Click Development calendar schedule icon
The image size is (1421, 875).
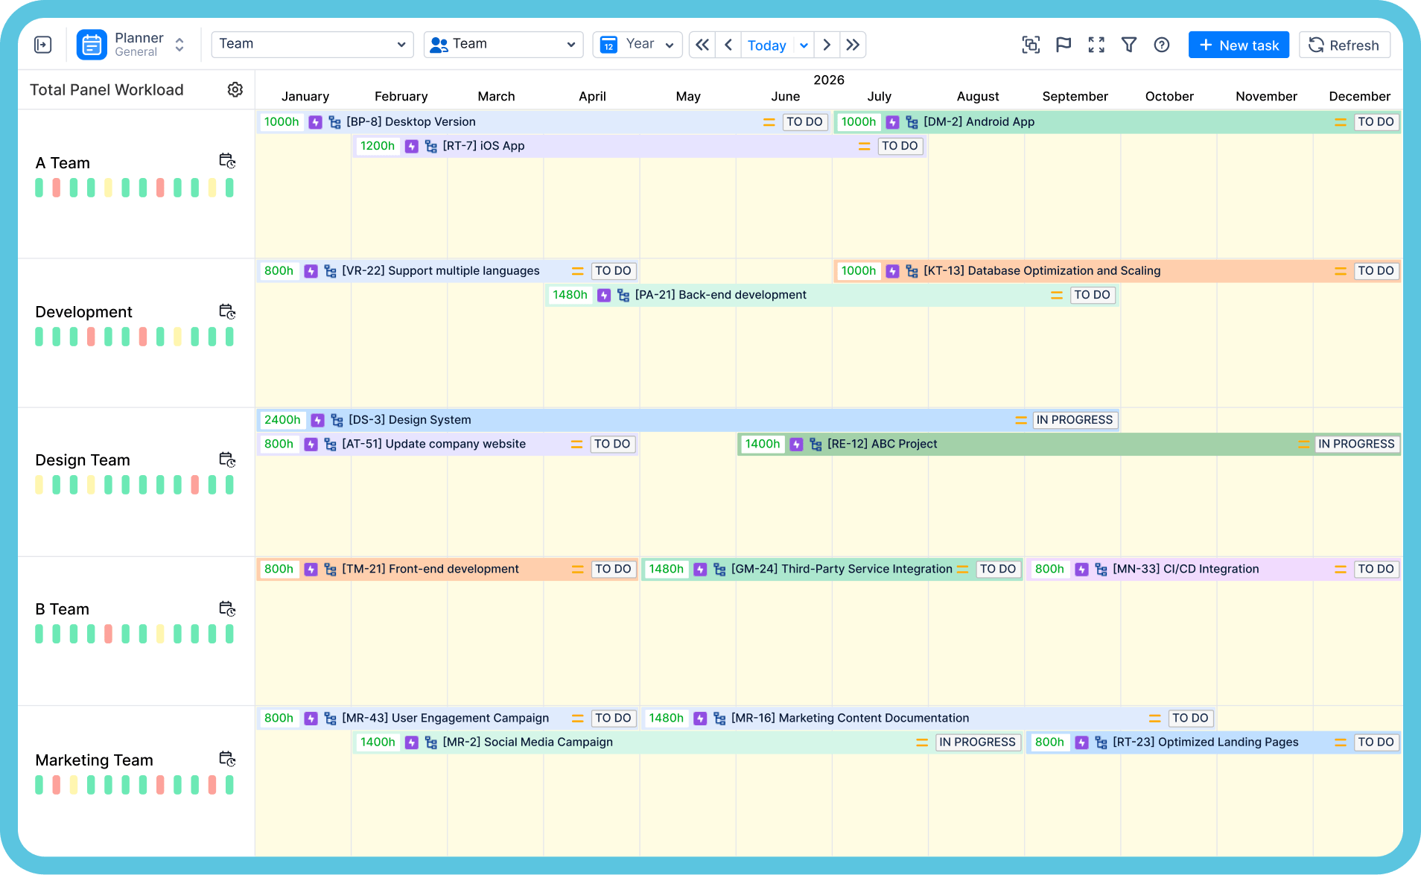point(227,311)
